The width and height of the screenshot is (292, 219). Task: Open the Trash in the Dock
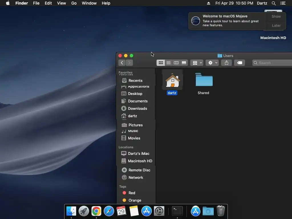point(221,211)
